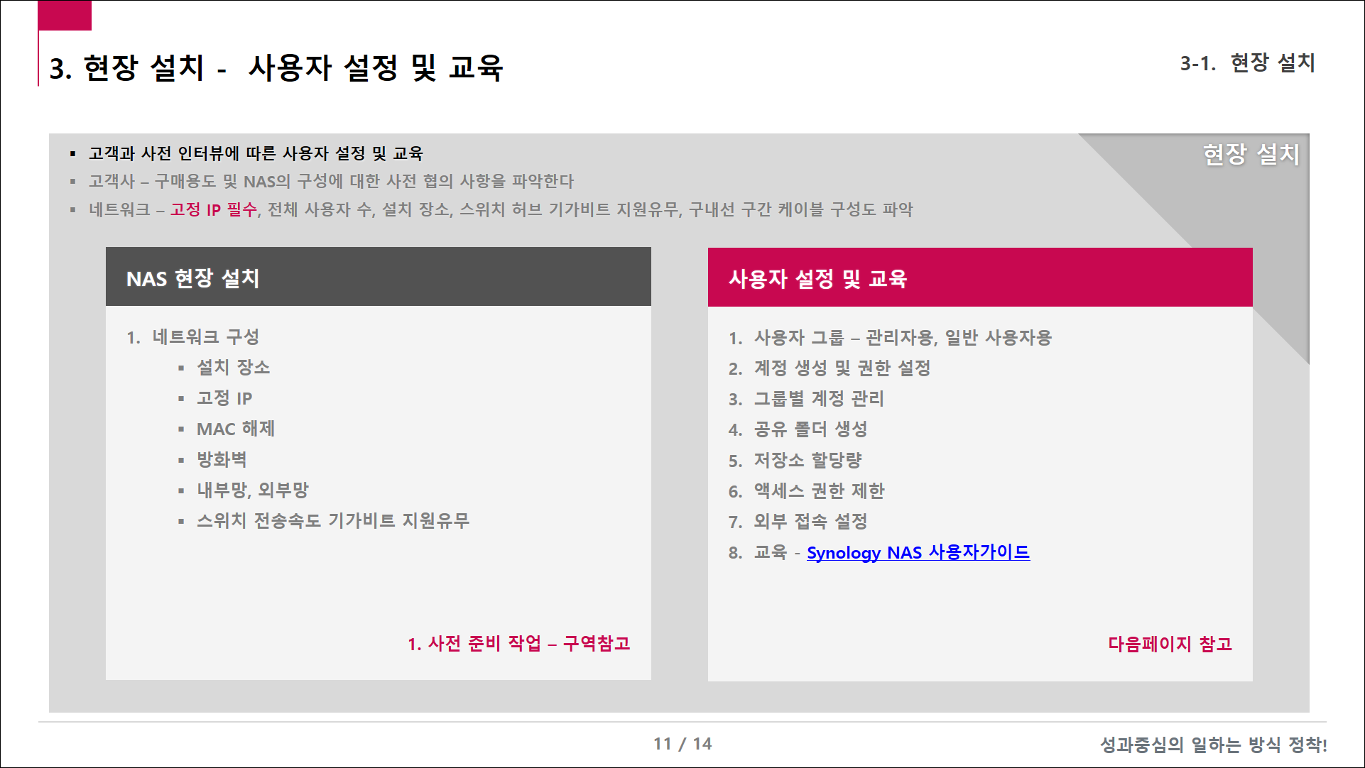Click list item '1. 네트워크 구성'
This screenshot has height=768, width=1365.
point(193,337)
